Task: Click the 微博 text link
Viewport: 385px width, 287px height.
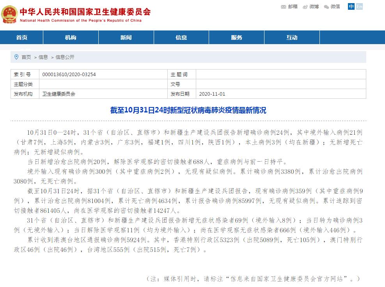Action: point(314,7)
